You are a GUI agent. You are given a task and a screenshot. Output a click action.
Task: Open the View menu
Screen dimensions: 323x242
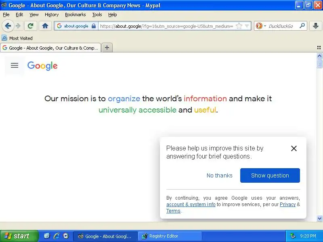coord(34,15)
